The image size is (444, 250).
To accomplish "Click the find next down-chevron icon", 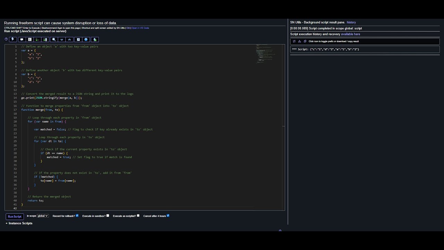I will coord(62,40).
